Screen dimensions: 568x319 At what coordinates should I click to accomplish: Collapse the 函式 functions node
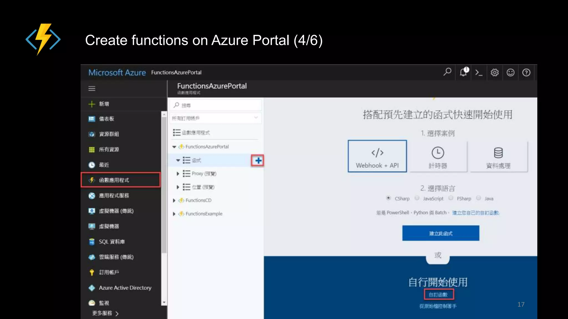[x=178, y=160]
